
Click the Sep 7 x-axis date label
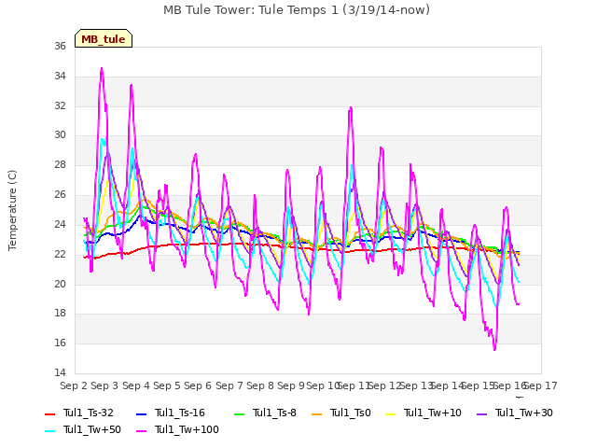pyautogui.click(x=229, y=385)
